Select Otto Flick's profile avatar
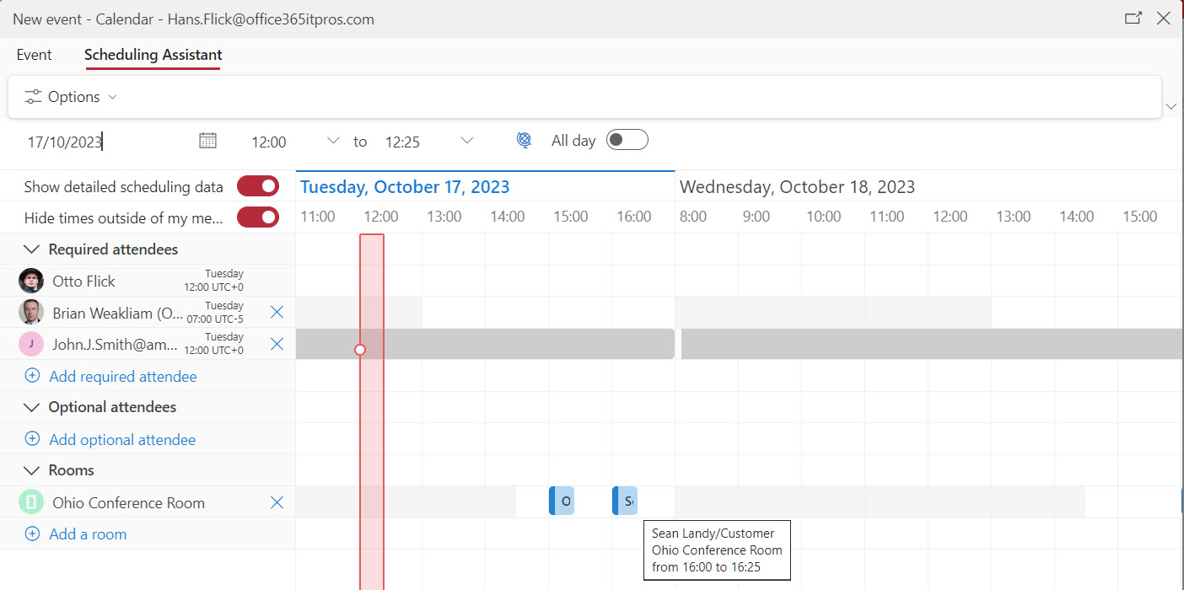Screen dimensions: 1184x590 click(31, 280)
